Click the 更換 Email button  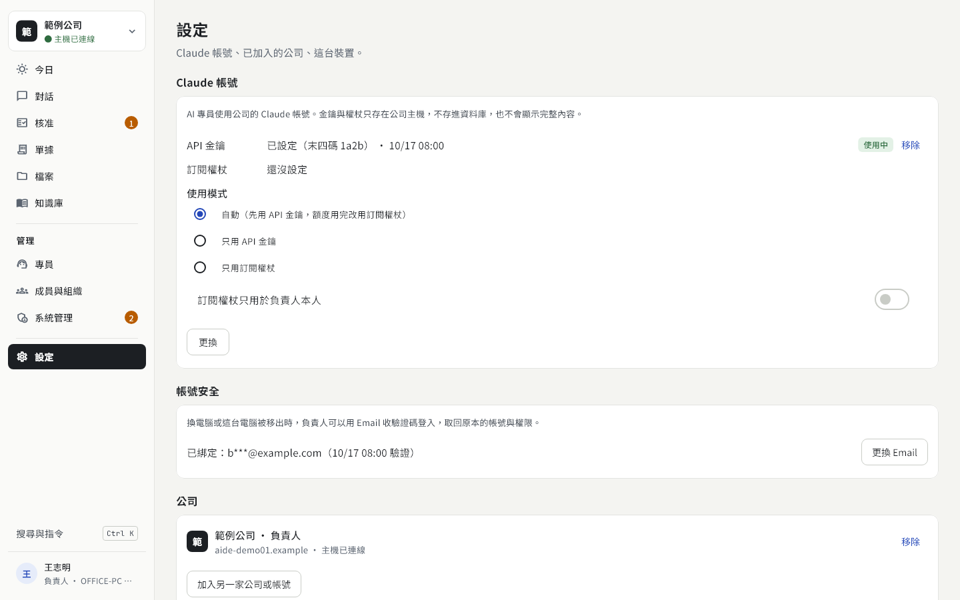point(895,452)
